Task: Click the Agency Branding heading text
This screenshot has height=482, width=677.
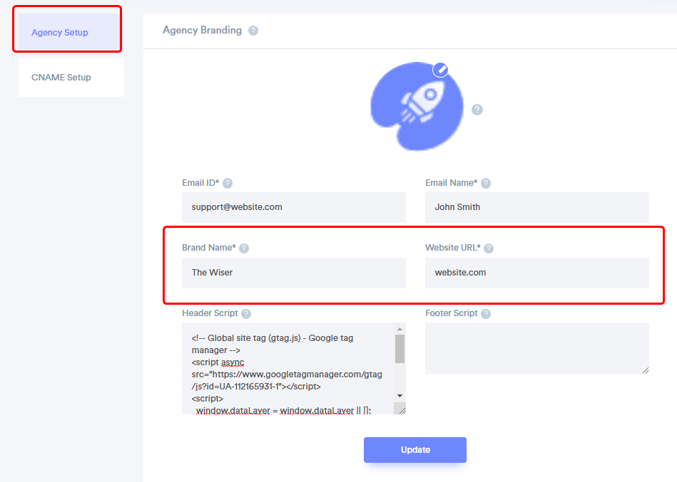Action: tap(202, 30)
